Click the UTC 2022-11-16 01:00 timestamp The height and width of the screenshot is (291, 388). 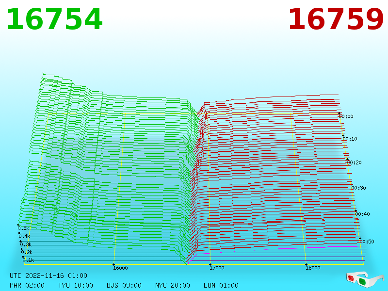(x=48, y=275)
